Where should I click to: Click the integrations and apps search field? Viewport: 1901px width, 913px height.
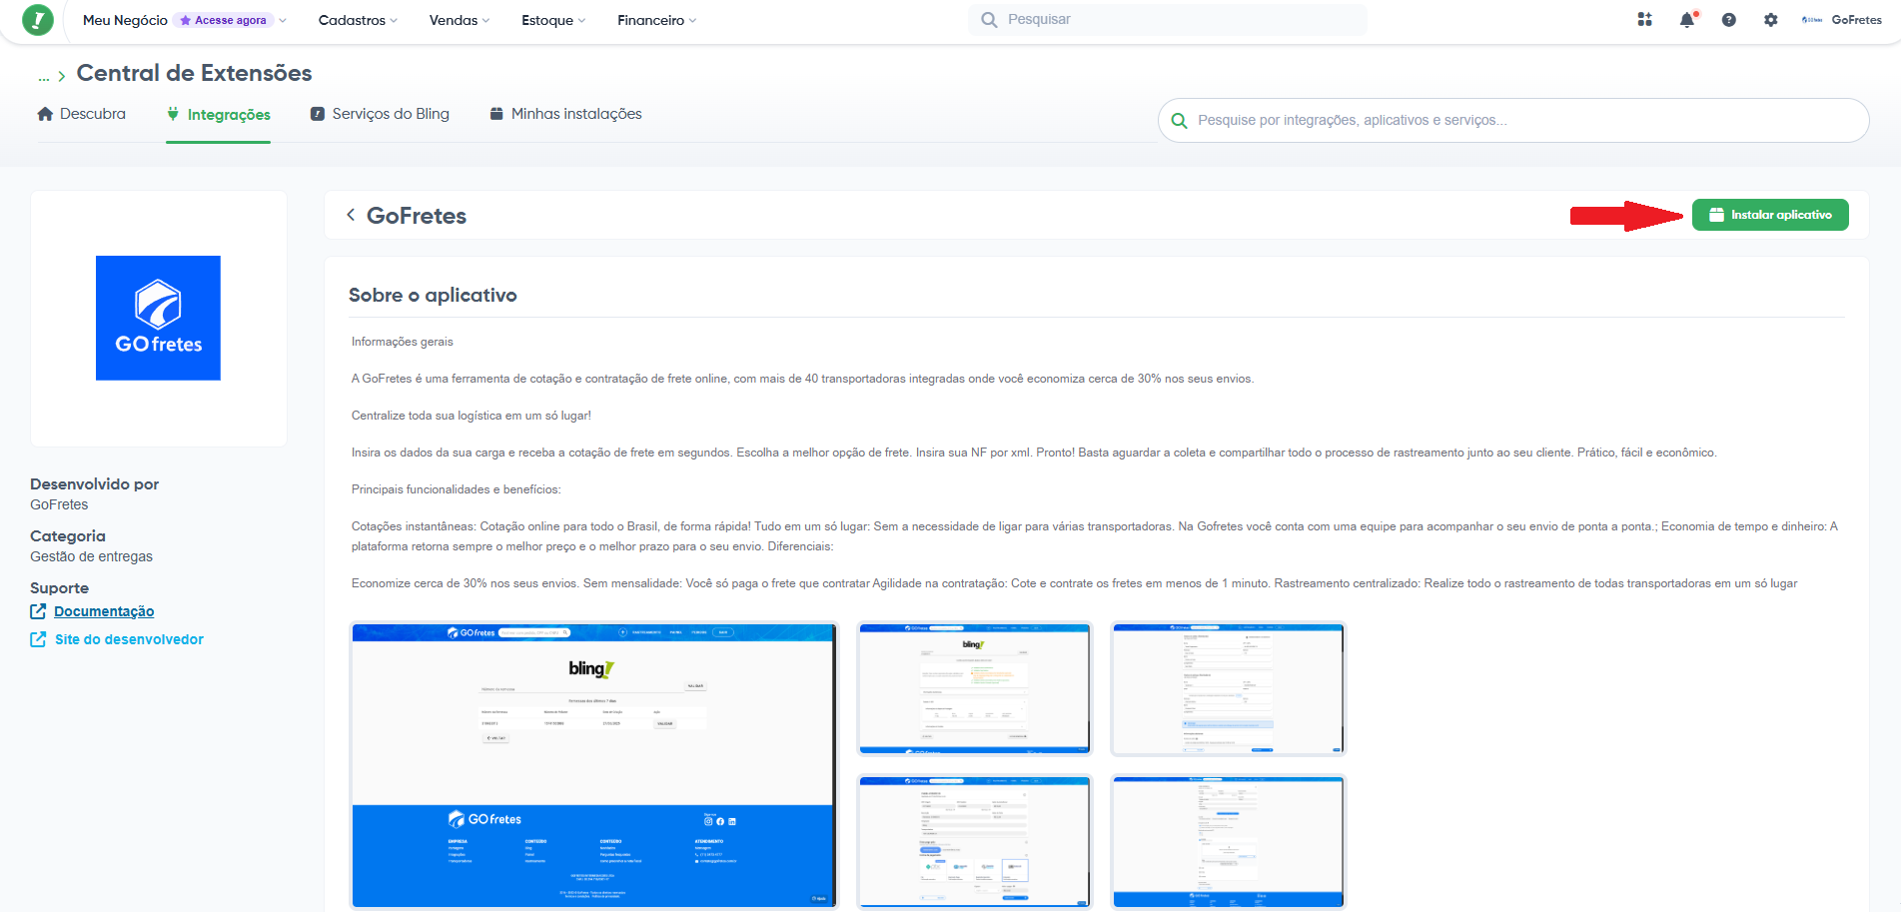(x=1513, y=120)
